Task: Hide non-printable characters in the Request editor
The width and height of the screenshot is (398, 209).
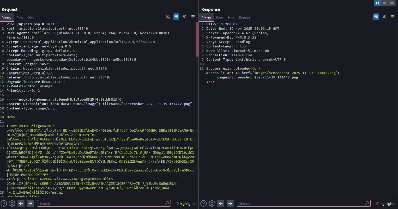Action: pyautogui.click(x=168, y=17)
